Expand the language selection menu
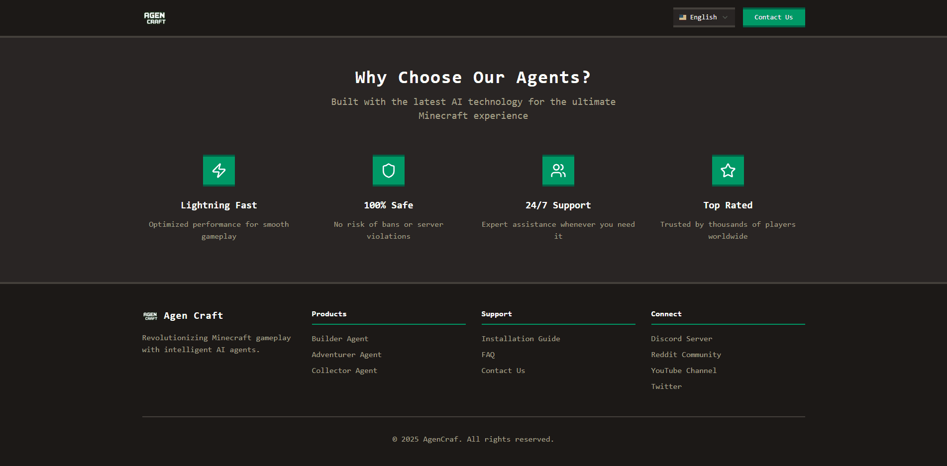Image resolution: width=947 pixels, height=466 pixels. [x=703, y=17]
